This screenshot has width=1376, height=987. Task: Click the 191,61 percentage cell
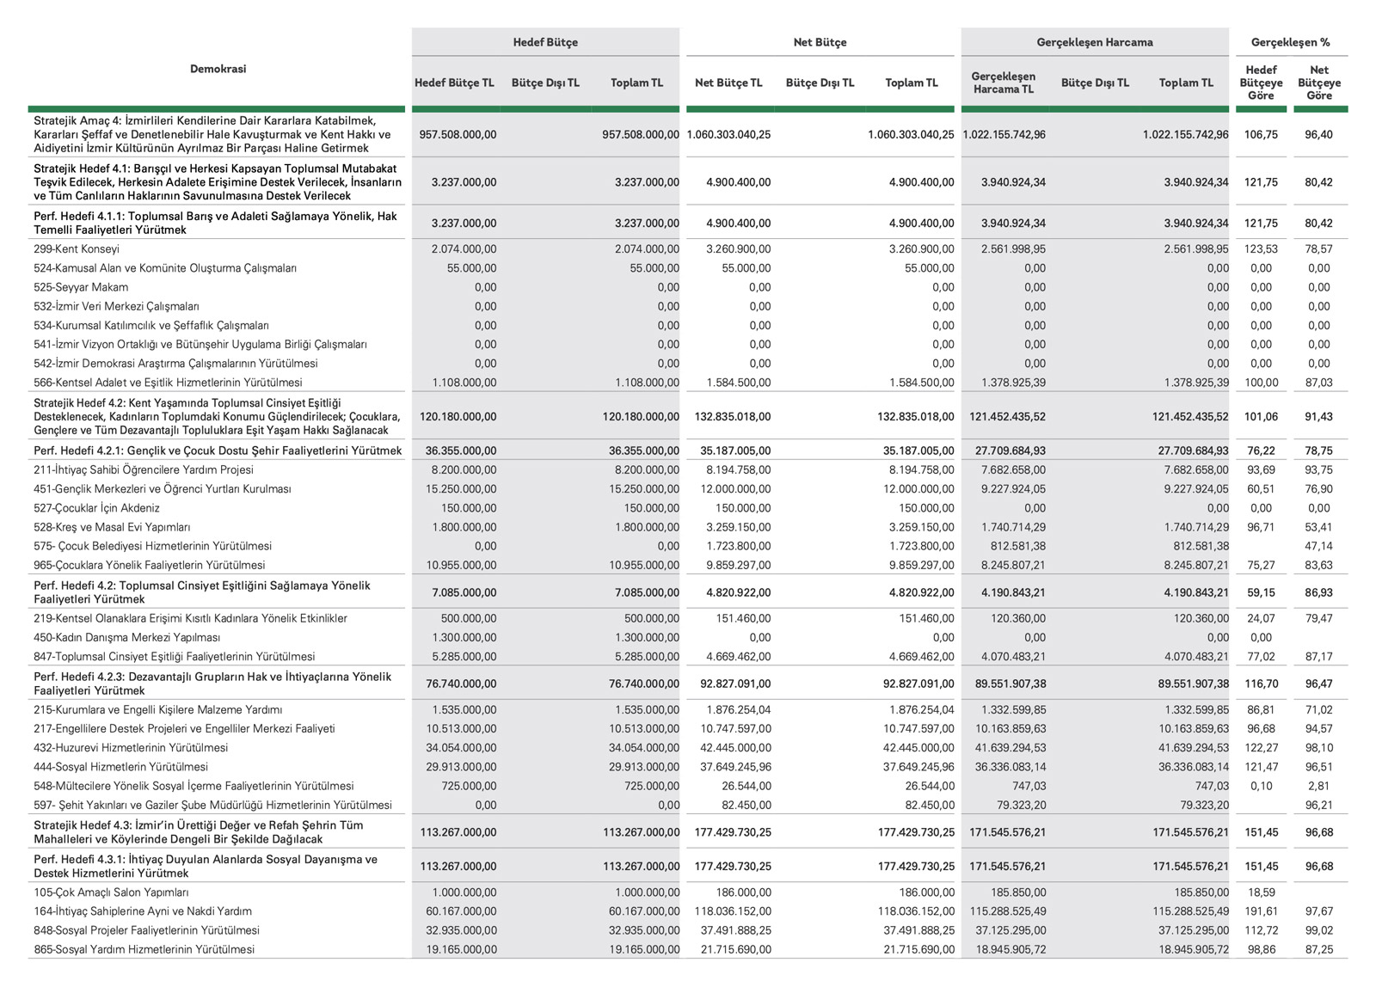point(1261,911)
